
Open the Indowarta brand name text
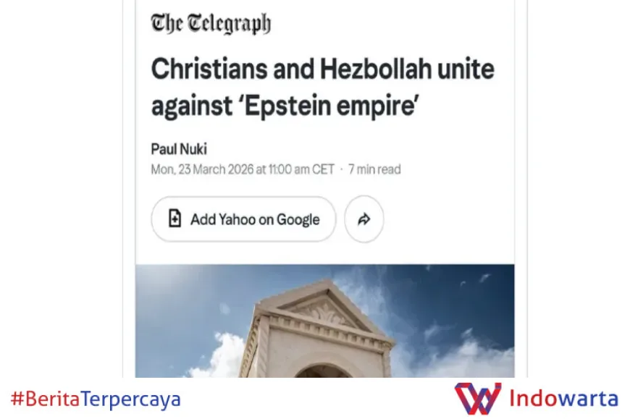563,399
